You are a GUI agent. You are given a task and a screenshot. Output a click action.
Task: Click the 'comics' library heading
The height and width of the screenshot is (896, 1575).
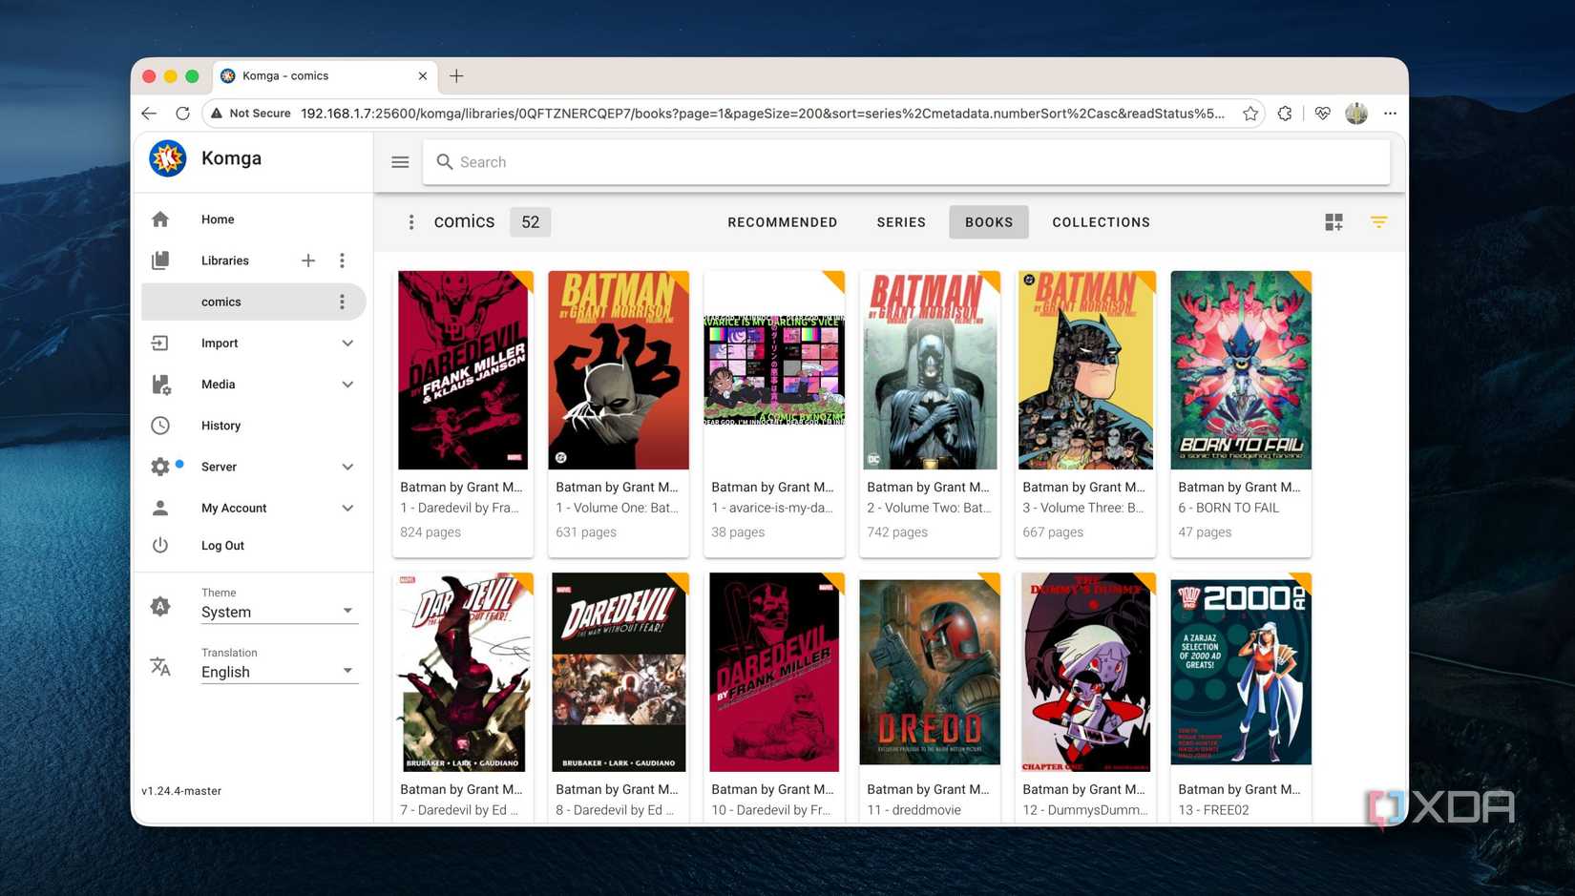(465, 222)
